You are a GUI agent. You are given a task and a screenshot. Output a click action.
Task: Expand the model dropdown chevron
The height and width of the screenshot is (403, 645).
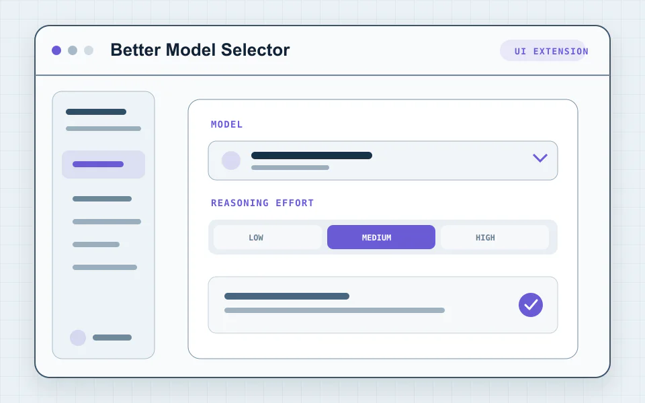540,158
